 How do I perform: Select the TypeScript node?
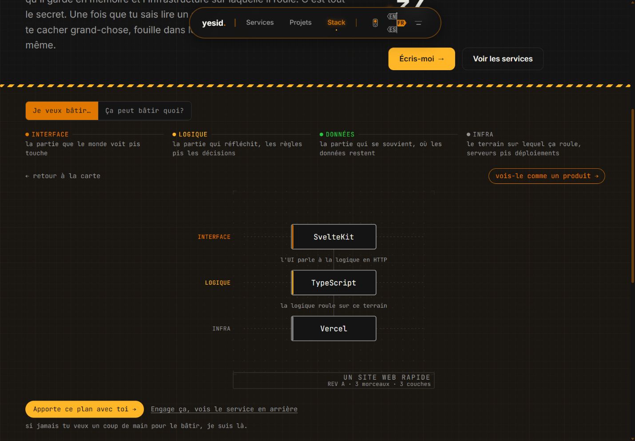pos(333,282)
